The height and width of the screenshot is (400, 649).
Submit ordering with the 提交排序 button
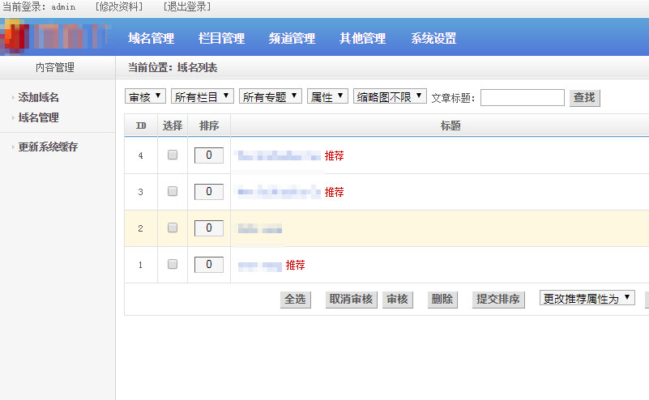click(498, 300)
